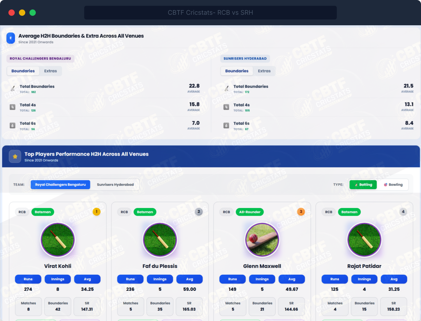Click the gold rank 1 badge

pyautogui.click(x=96, y=212)
